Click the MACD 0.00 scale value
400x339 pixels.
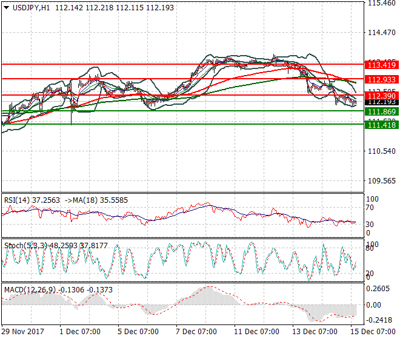point(373,305)
